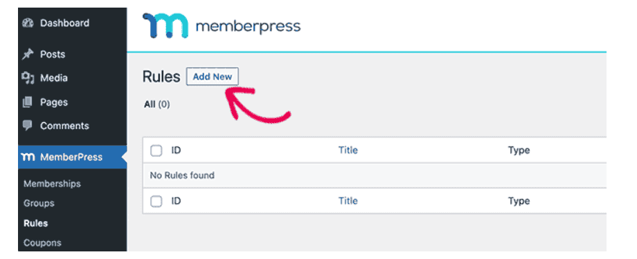Viewport: 637px width, 259px height.
Task: Open the Groups submenu item
Action: point(39,203)
